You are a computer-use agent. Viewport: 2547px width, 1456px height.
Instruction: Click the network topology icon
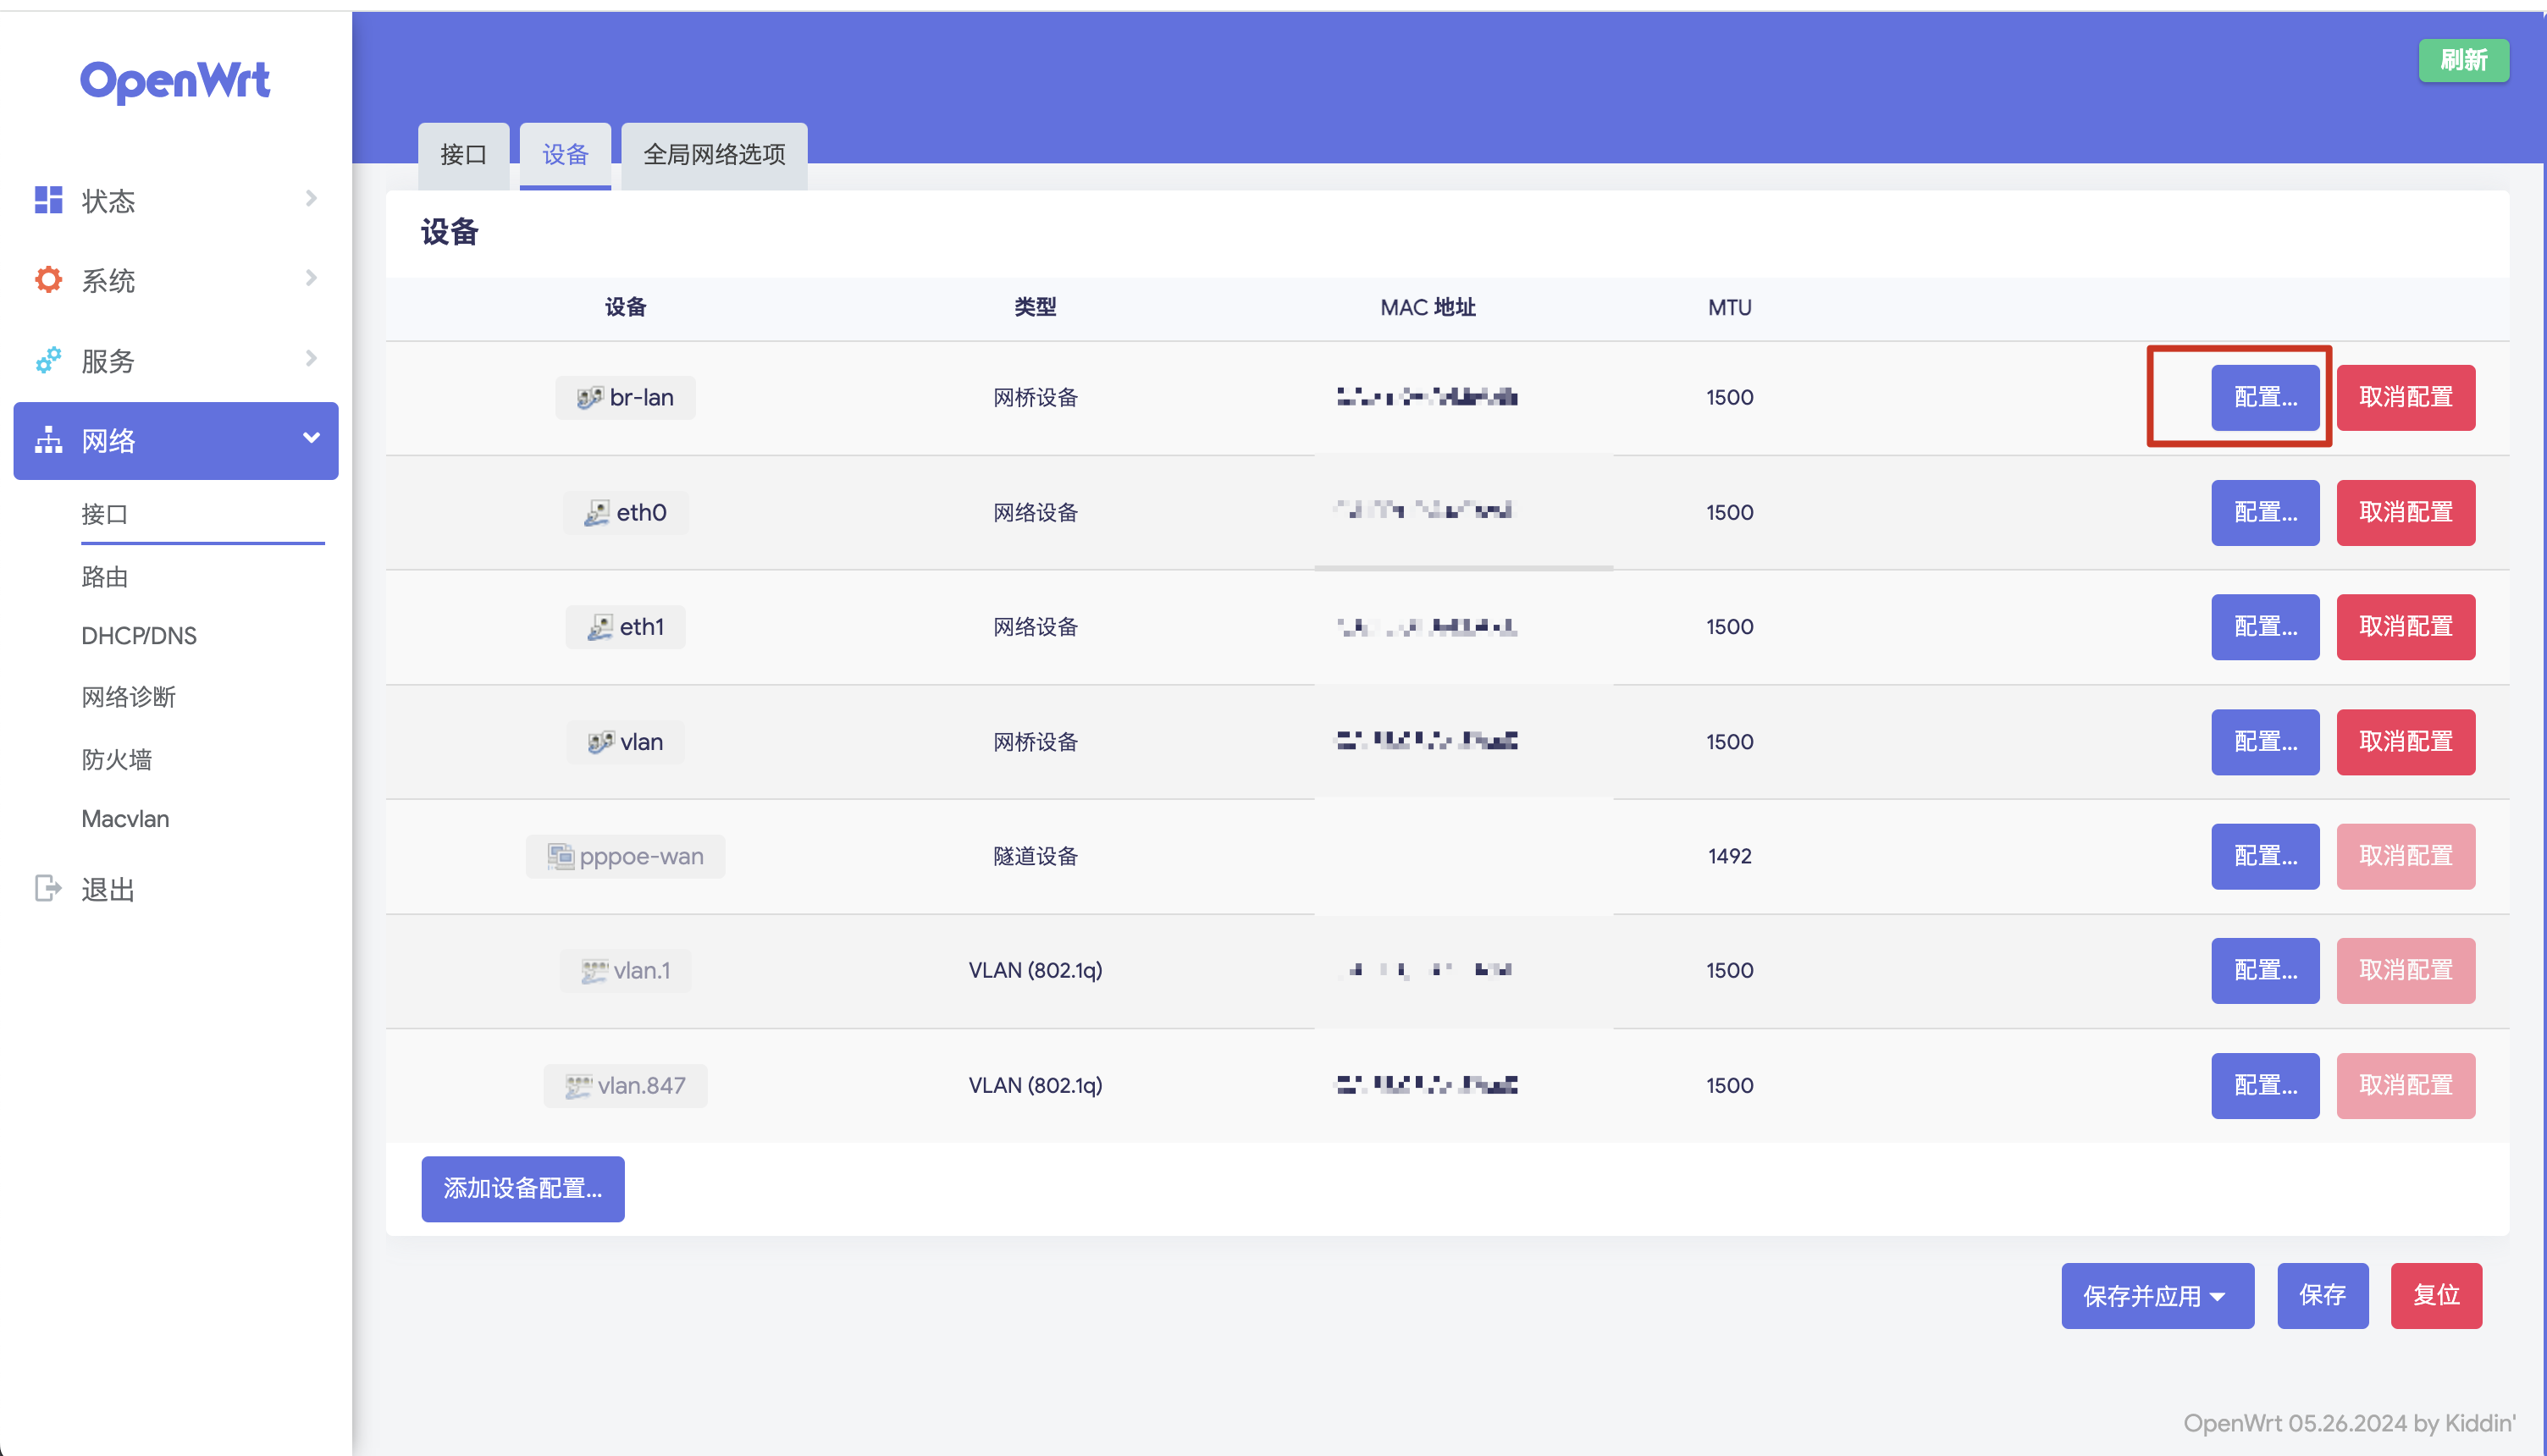click(x=48, y=440)
